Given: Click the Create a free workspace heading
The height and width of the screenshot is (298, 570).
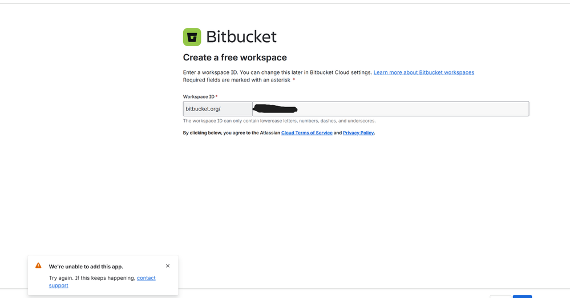Looking at the screenshot, I should (x=235, y=58).
